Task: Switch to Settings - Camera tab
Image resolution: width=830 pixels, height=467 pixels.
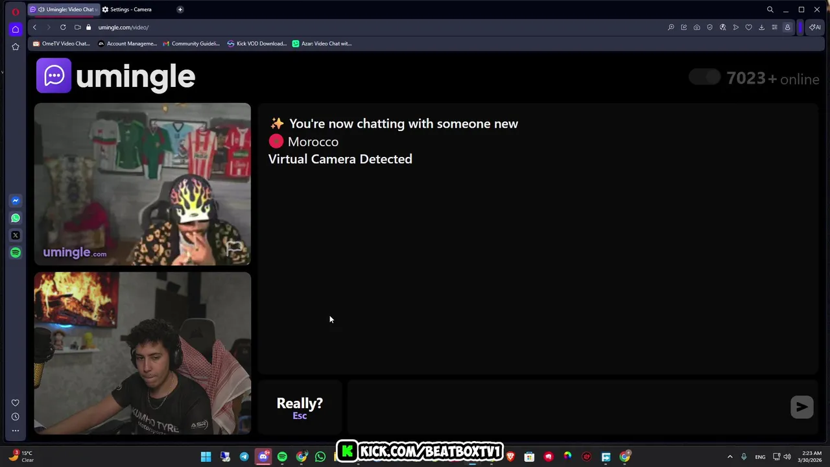Action: 131,10
